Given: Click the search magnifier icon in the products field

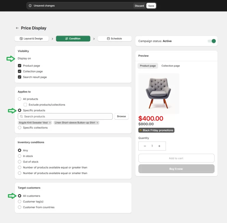Looking at the screenshot, I should click(x=21, y=116).
